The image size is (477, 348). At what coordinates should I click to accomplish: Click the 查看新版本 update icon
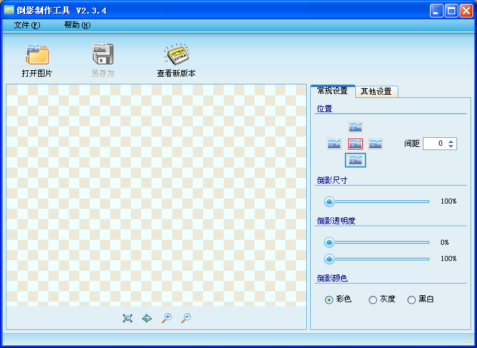[177, 54]
